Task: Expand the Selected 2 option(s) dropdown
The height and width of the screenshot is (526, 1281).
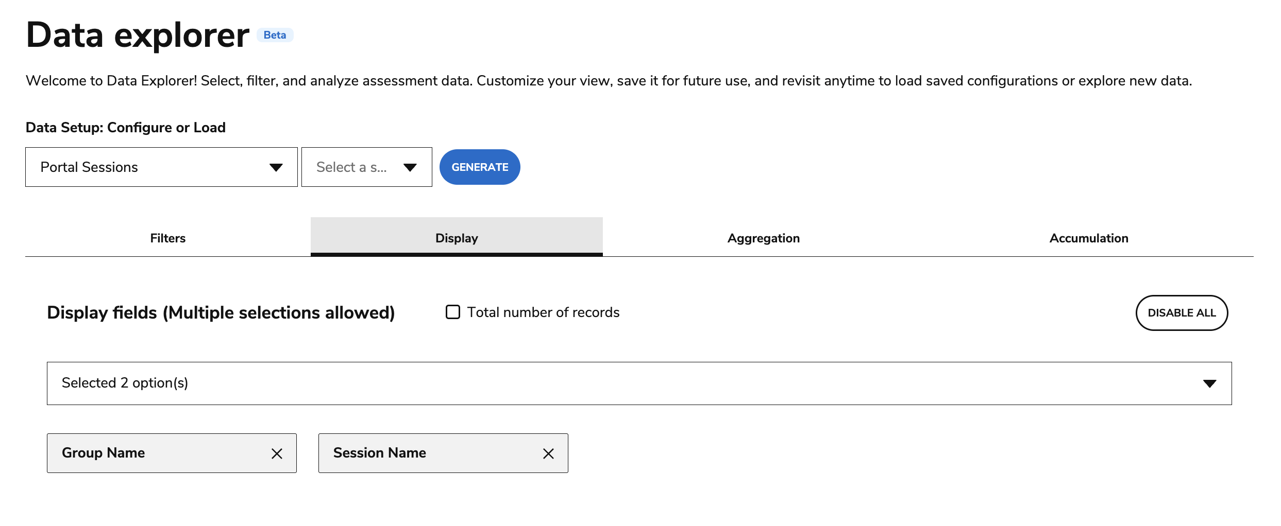Action: click(x=639, y=383)
